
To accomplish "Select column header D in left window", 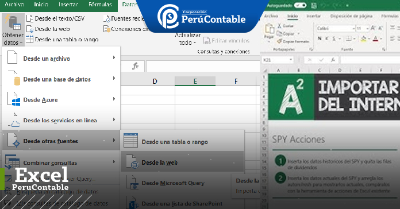I will tap(155, 82).
